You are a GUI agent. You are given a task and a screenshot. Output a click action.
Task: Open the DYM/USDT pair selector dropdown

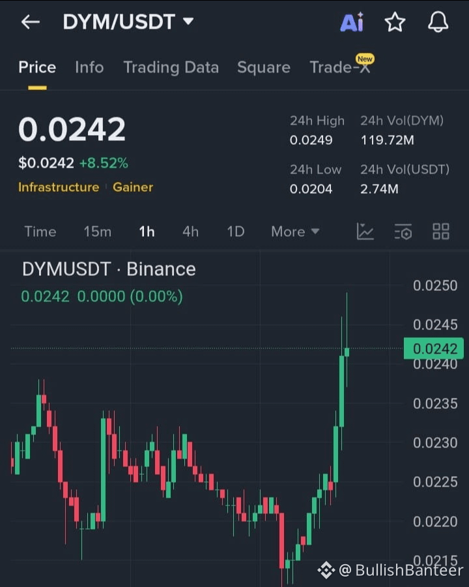128,22
